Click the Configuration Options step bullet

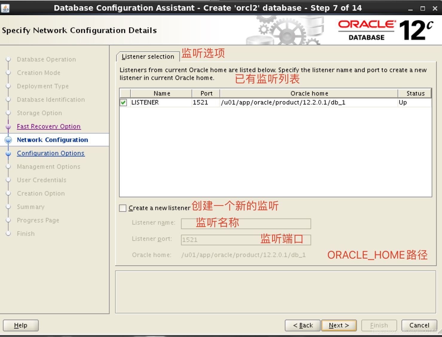click(x=8, y=153)
